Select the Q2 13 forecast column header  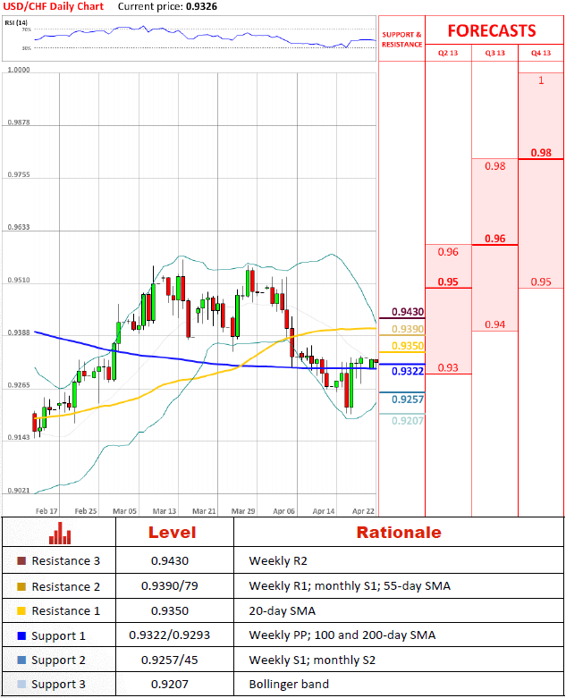(x=448, y=53)
